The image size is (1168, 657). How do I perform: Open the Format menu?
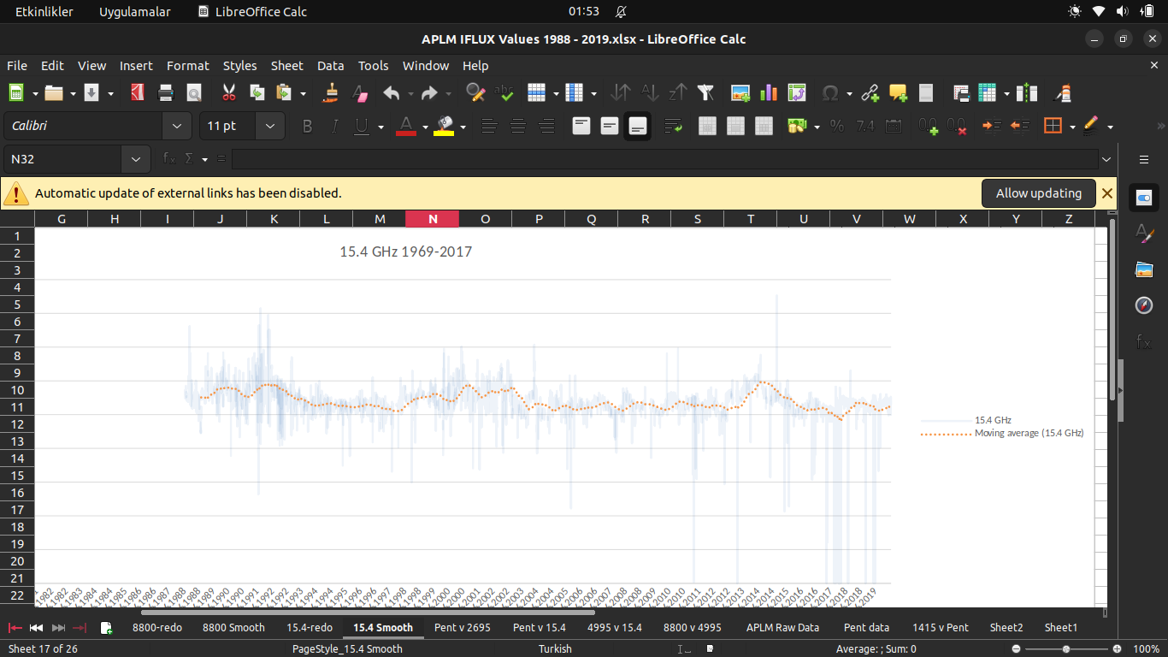187,65
